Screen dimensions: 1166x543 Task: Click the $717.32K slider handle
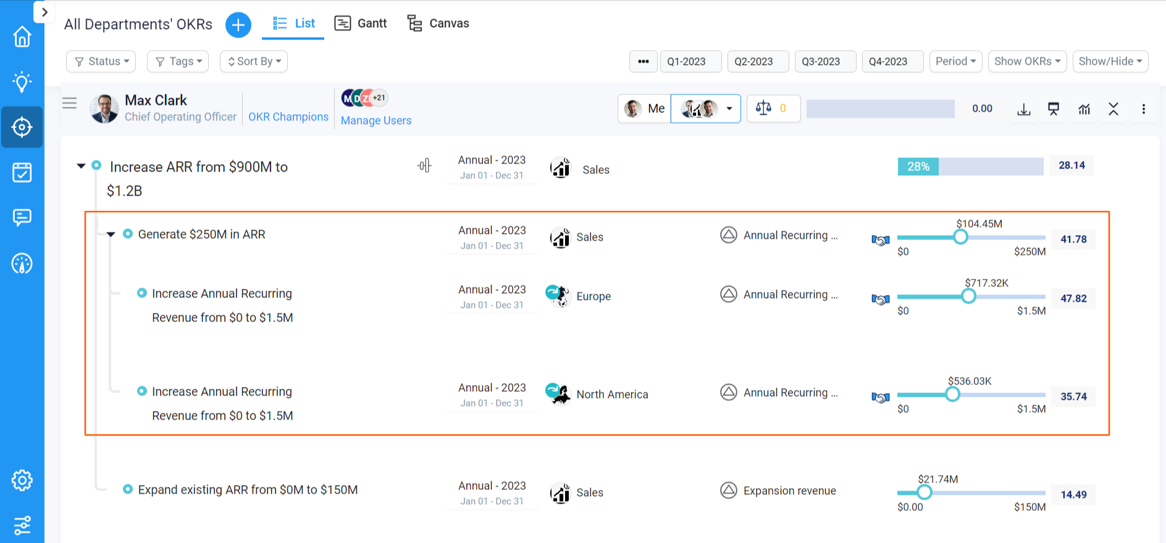click(968, 296)
